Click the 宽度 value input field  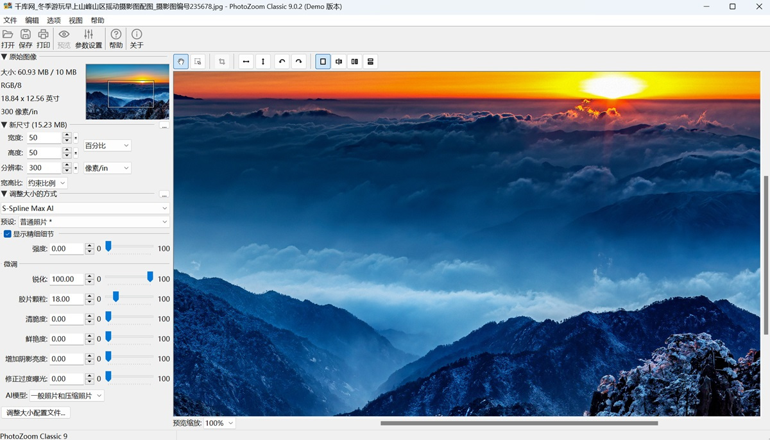(44, 138)
